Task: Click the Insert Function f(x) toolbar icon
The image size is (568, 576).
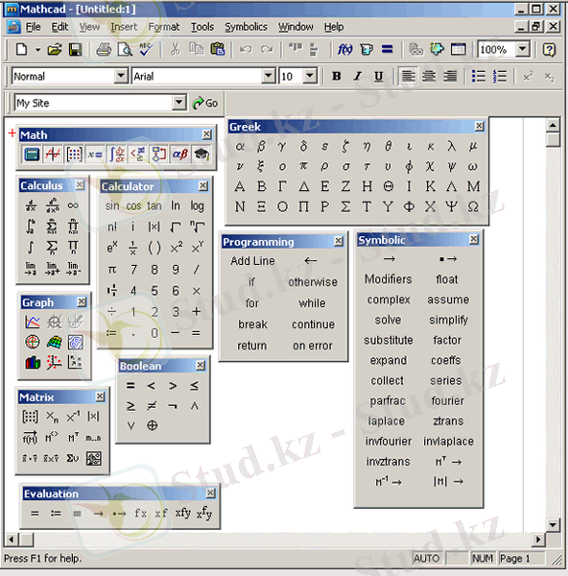Action: pos(344,49)
